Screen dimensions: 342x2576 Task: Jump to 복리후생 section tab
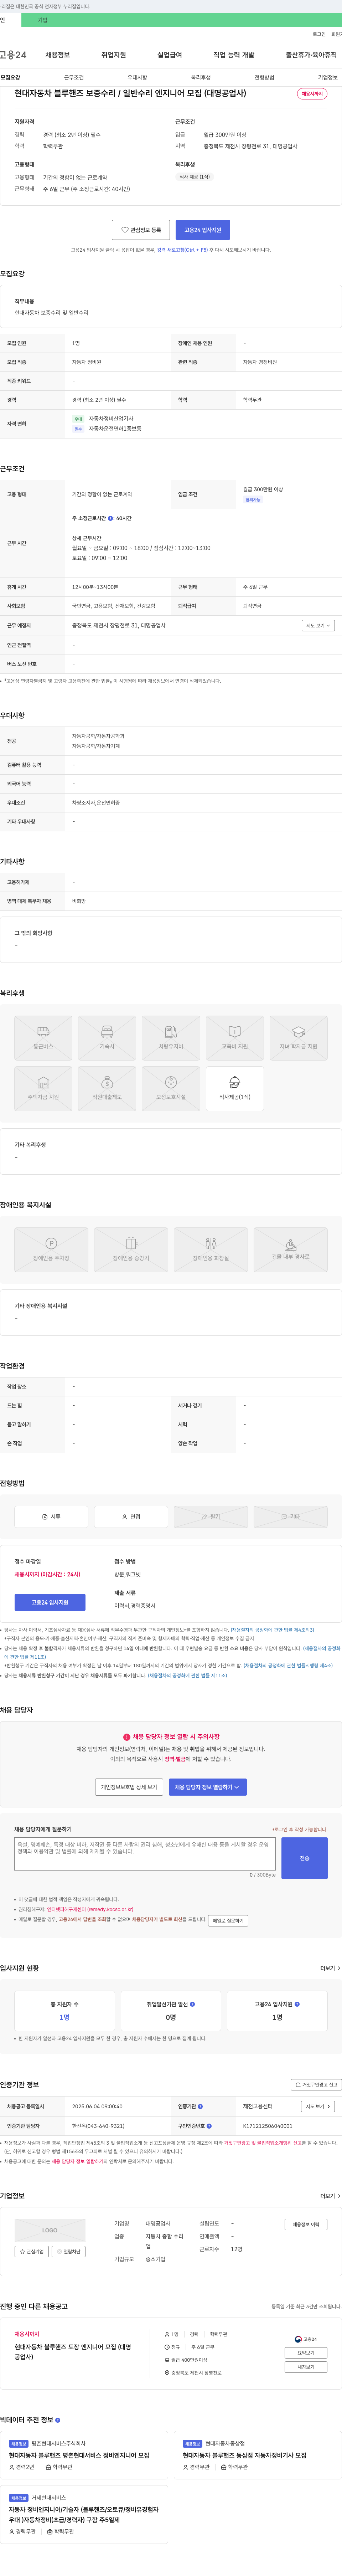[x=201, y=77]
